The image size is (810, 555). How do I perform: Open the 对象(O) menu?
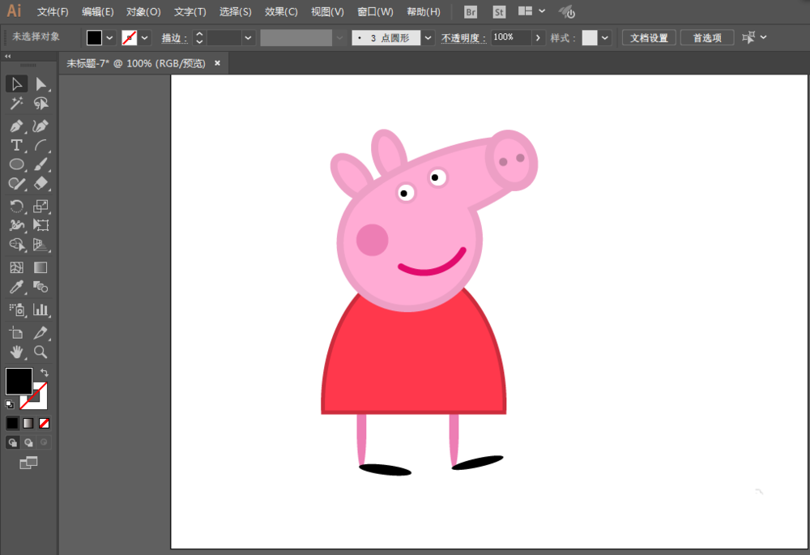click(143, 11)
